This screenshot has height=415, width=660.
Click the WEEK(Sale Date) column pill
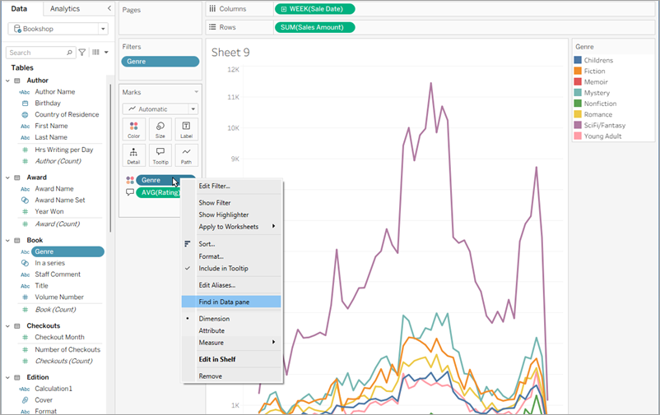point(314,9)
